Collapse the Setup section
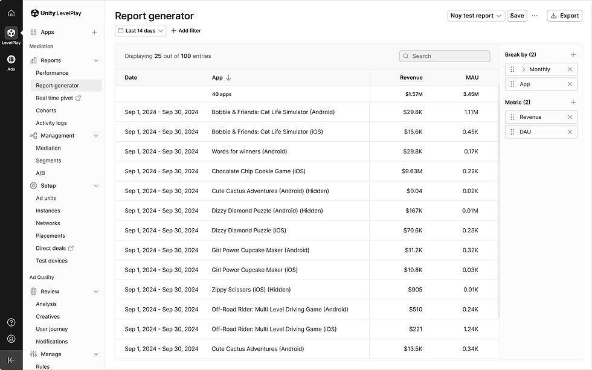Viewport: 592px width, 370px height. click(x=96, y=185)
